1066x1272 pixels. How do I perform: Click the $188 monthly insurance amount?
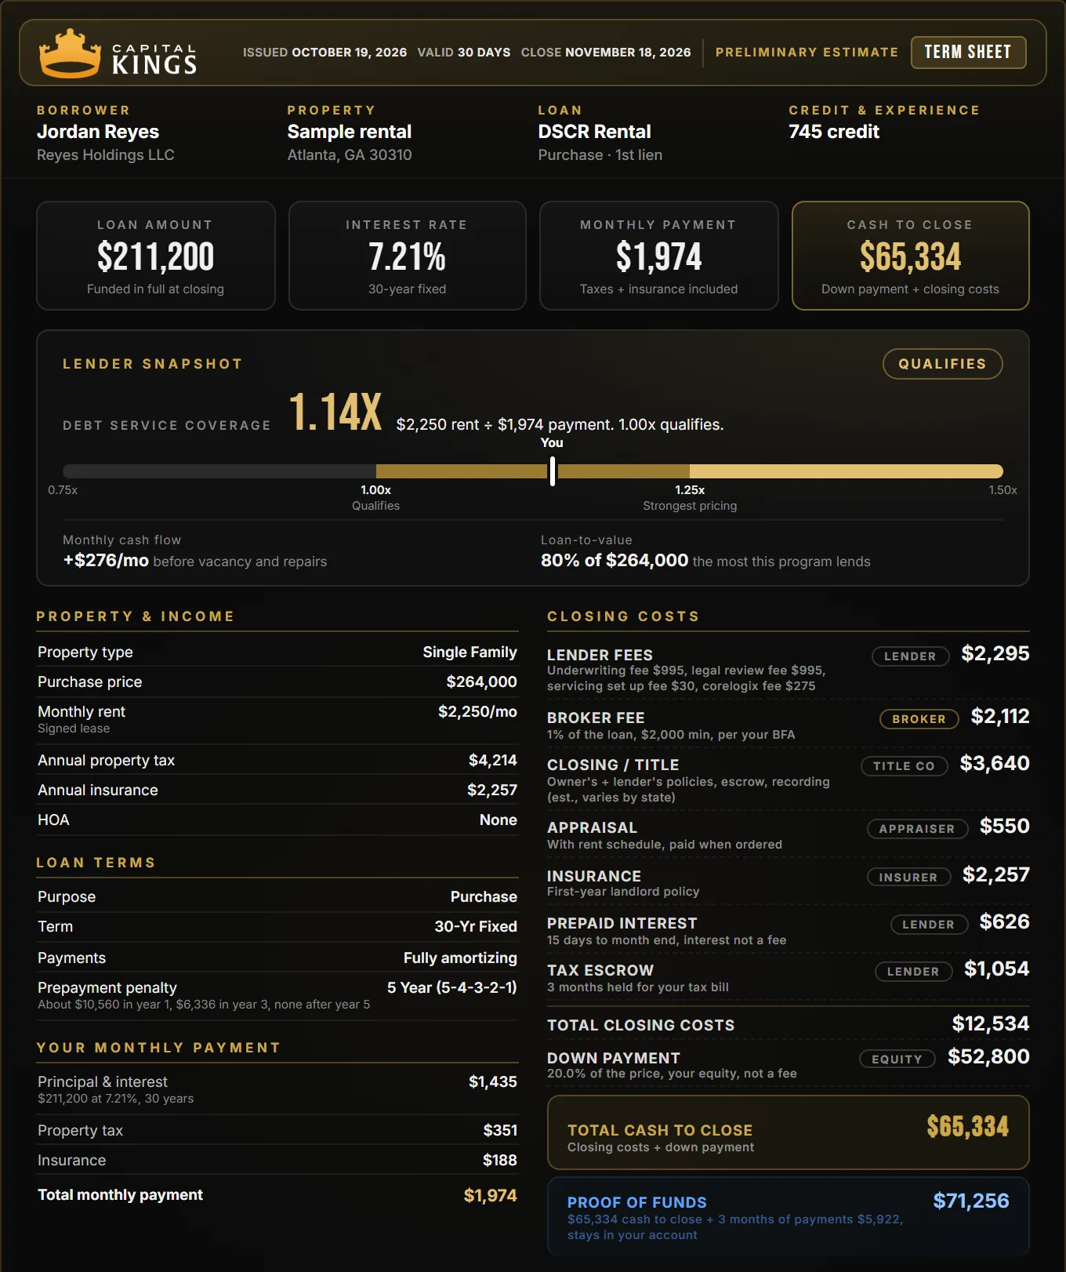pos(500,1161)
